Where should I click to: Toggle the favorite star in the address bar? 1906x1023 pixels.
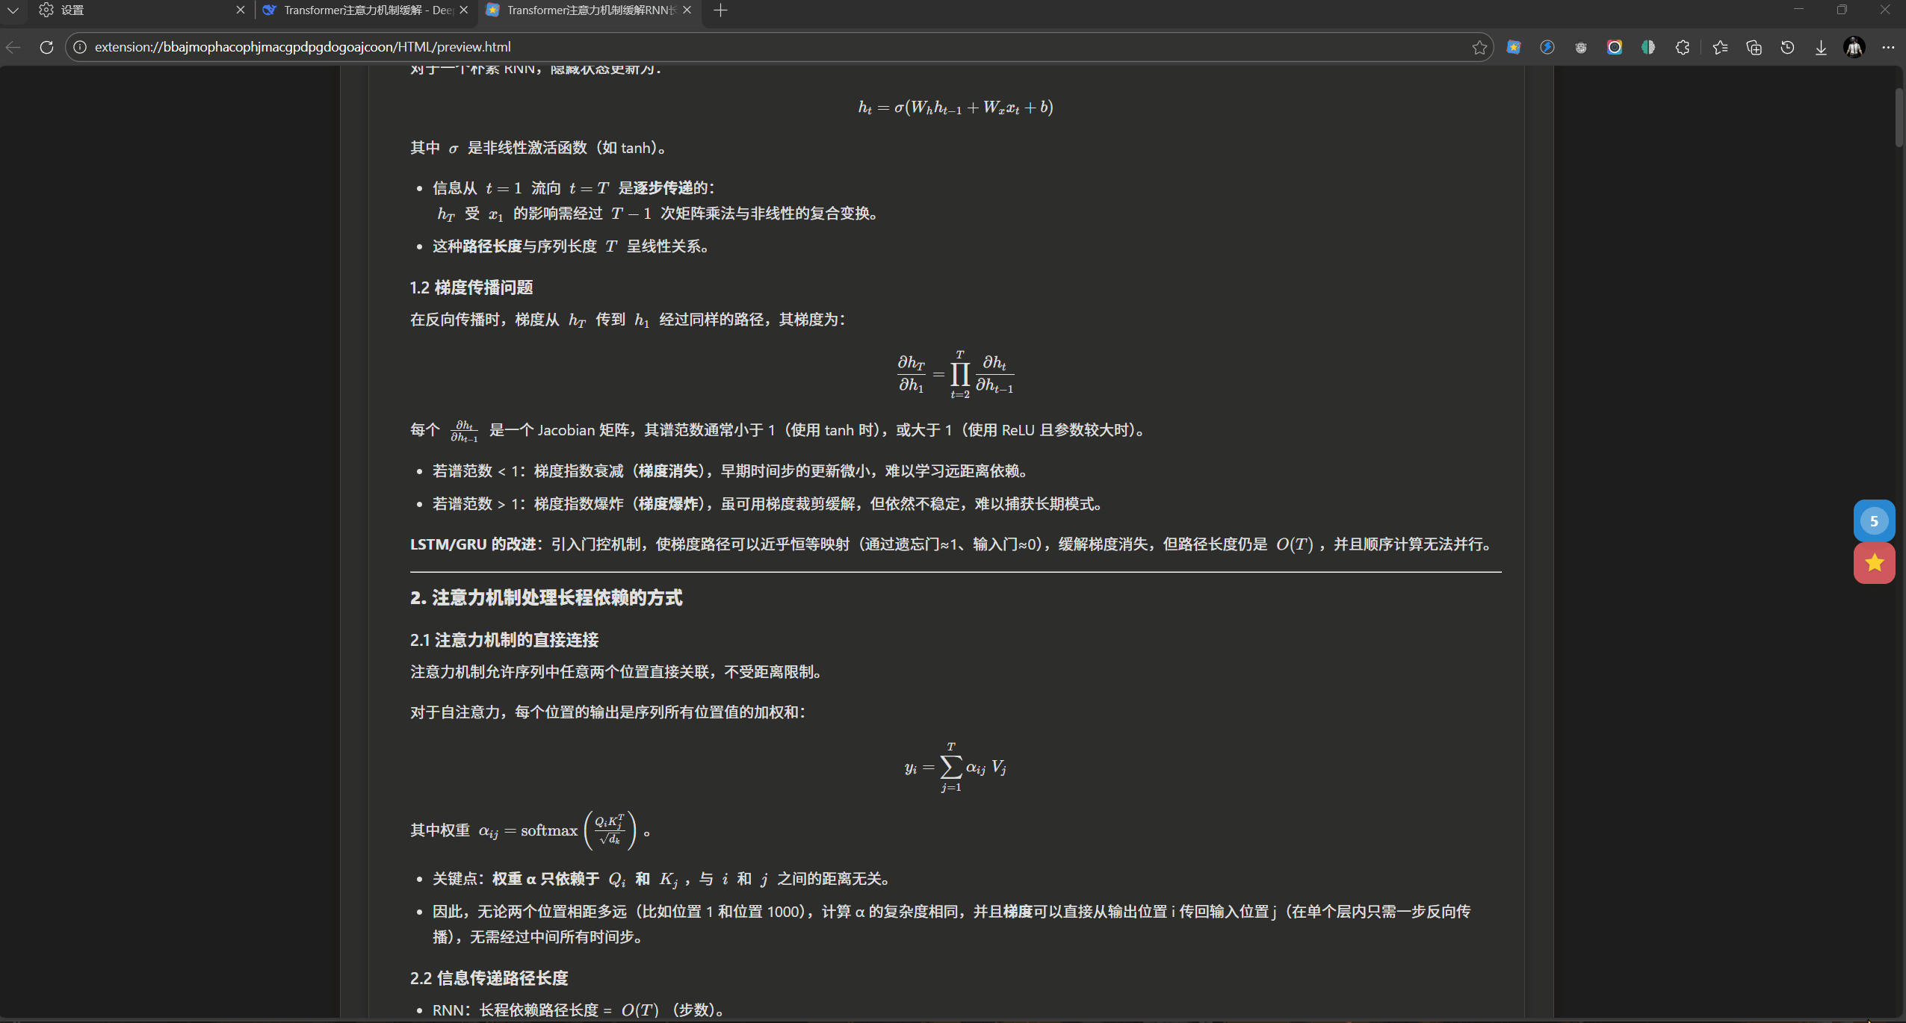coord(1479,47)
